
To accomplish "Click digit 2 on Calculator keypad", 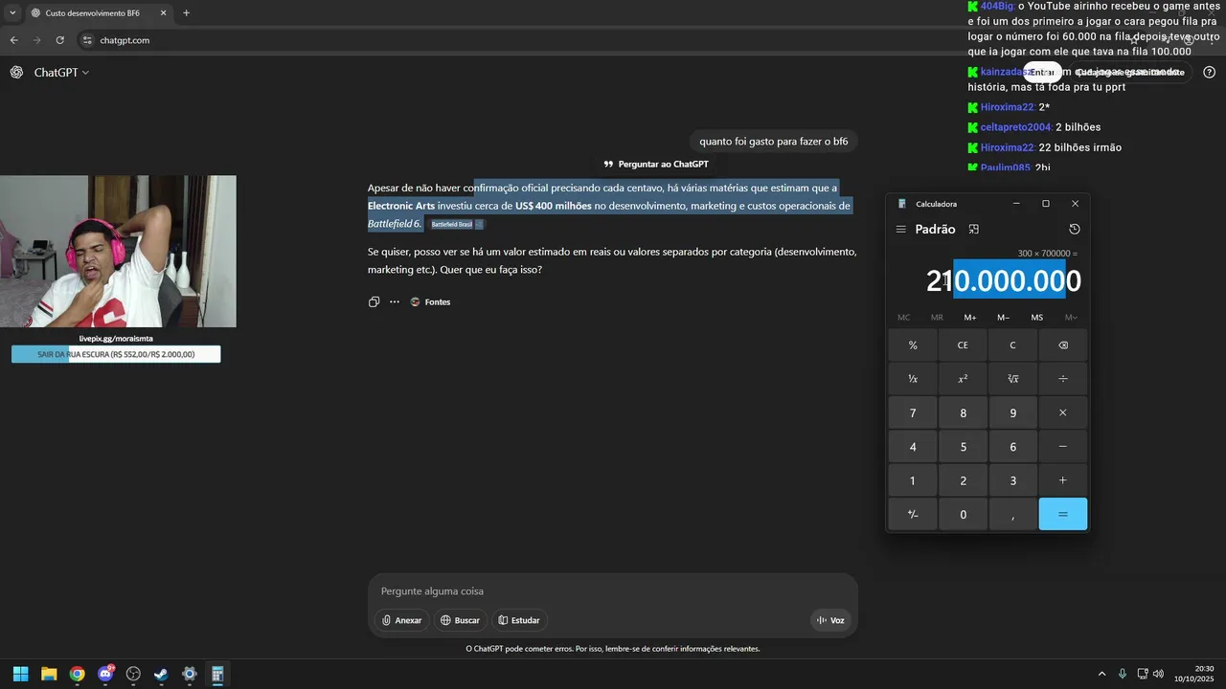I will (963, 480).
